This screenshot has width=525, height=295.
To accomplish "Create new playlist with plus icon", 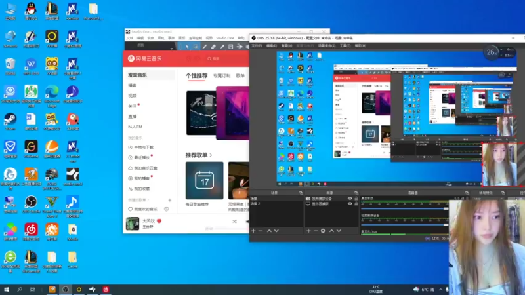I will pos(170,200).
